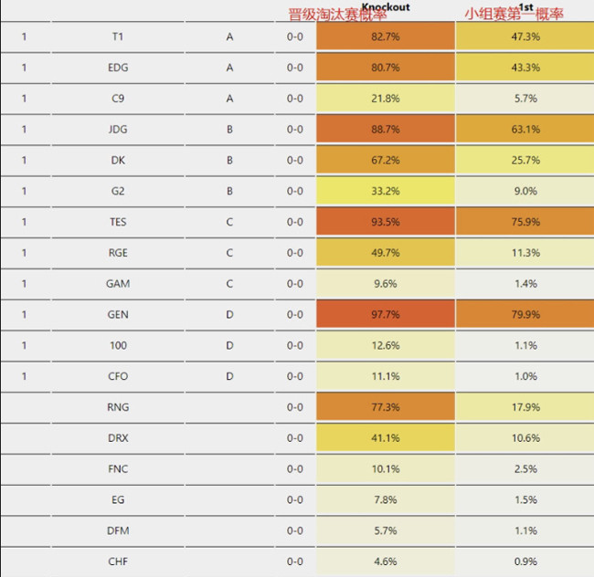
Task: Select the T1 team name
Action: click(117, 37)
